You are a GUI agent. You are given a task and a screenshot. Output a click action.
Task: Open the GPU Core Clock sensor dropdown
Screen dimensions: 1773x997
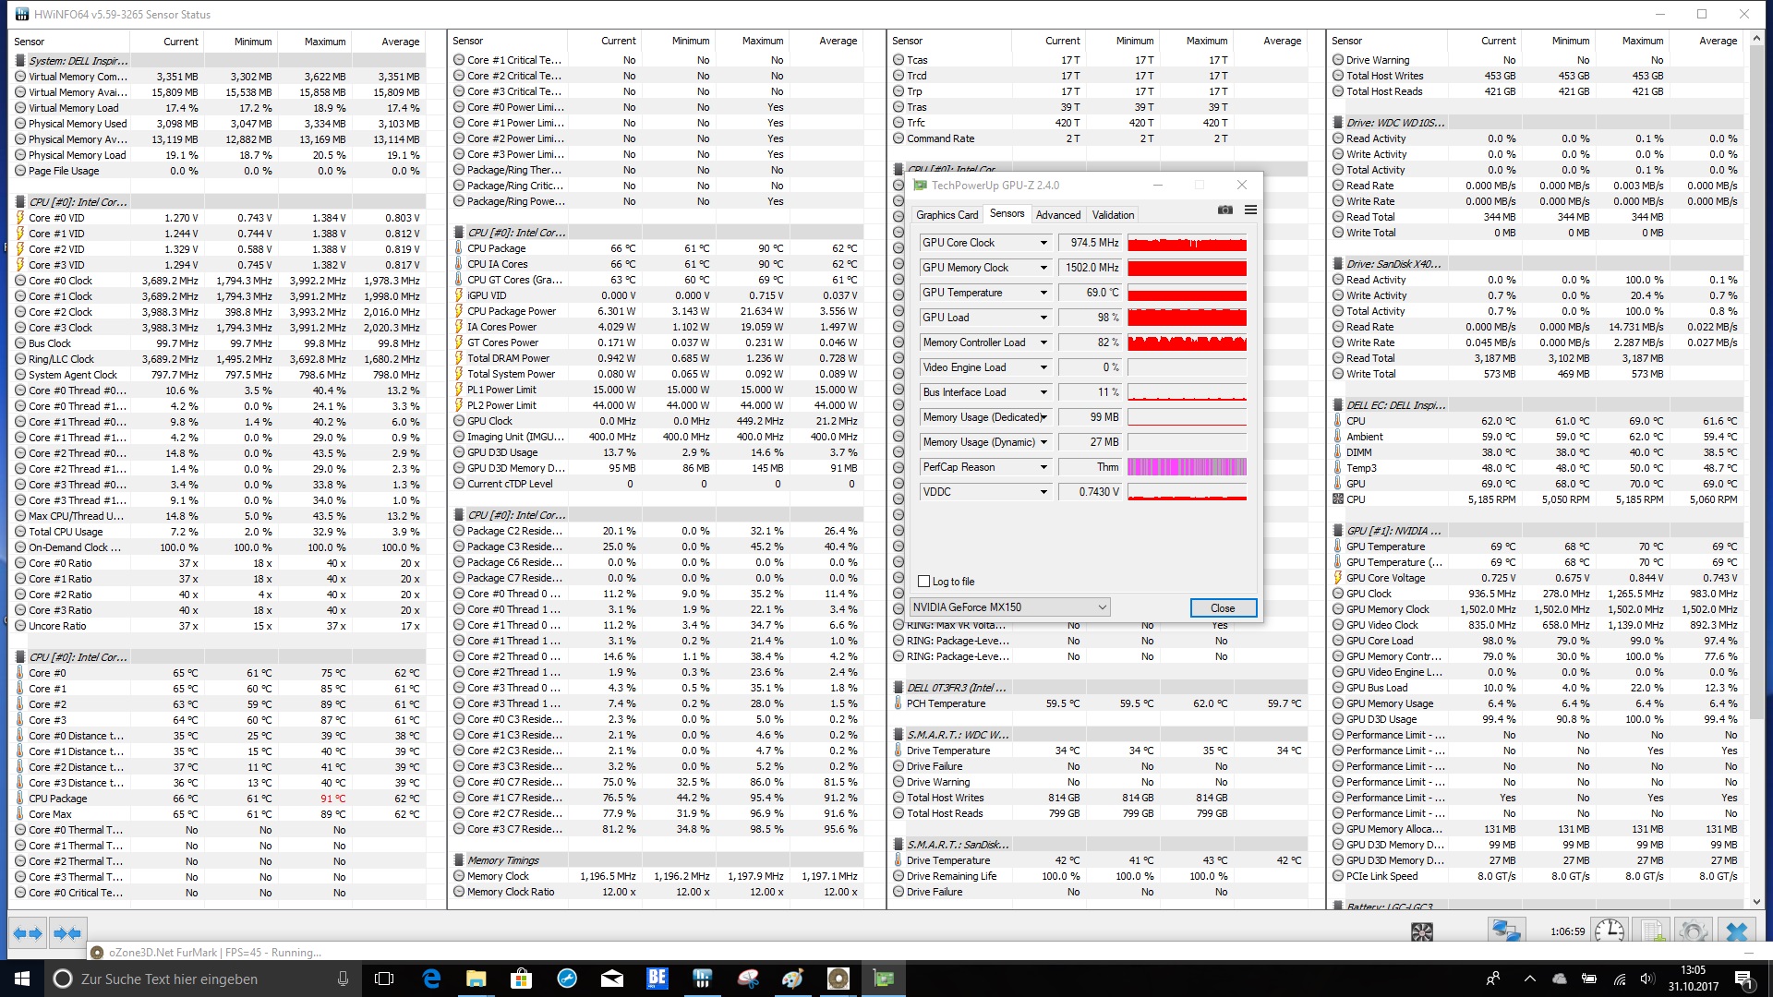click(x=1043, y=243)
